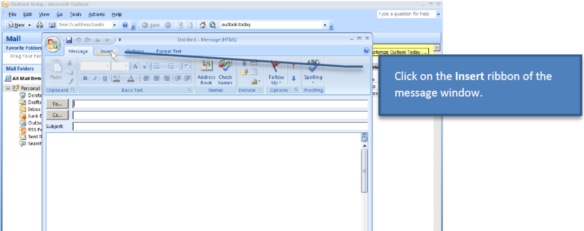584x231 pixels.
Task: Click the Home icon in Outlook web toolbar
Action: pos(202,25)
